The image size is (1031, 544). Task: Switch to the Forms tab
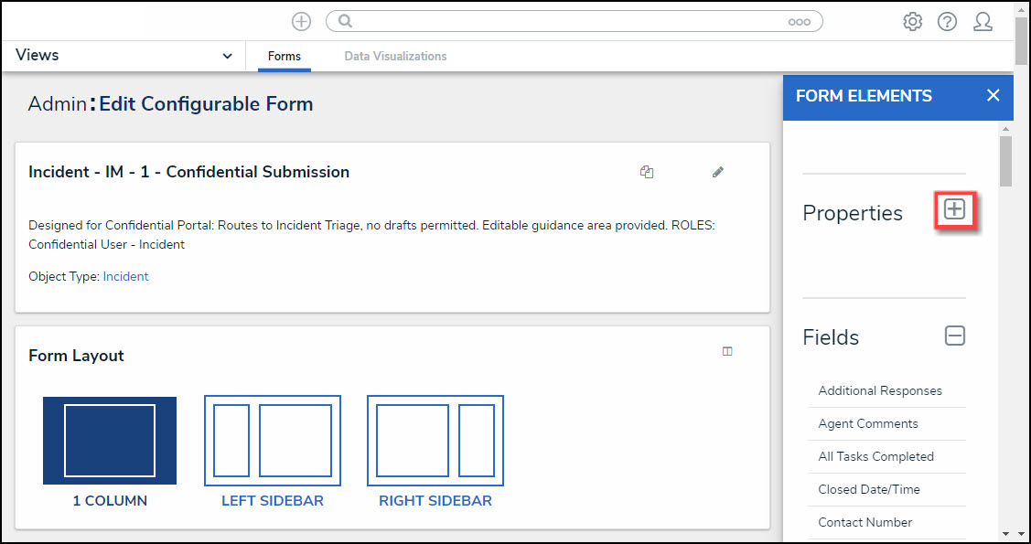click(x=285, y=56)
